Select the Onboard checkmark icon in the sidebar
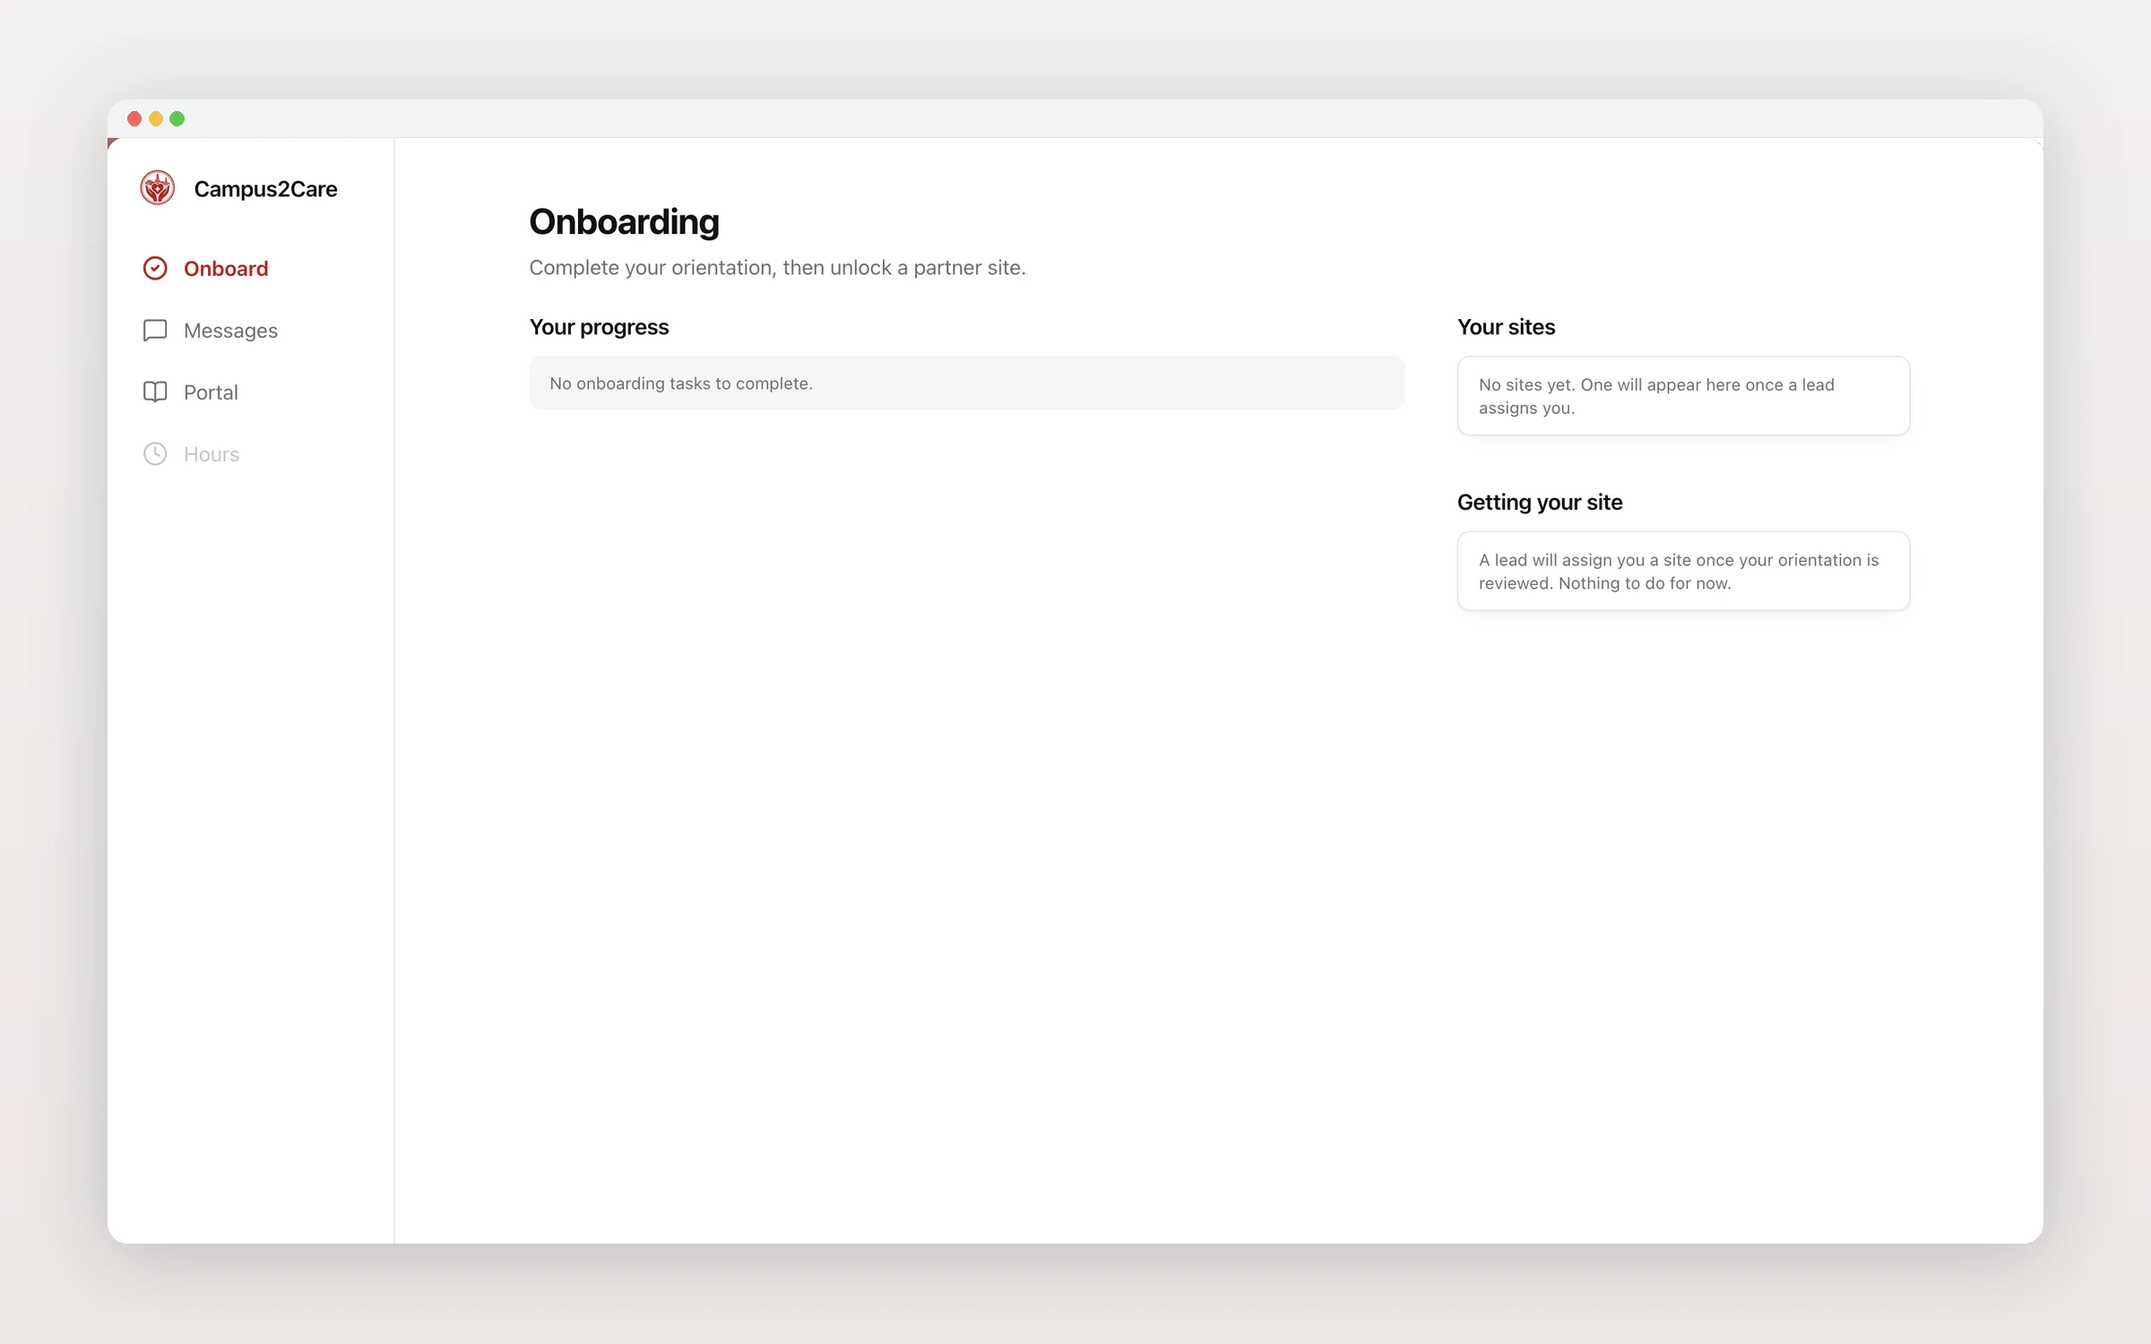Screen dimensions: 2151x1344 coord(155,268)
